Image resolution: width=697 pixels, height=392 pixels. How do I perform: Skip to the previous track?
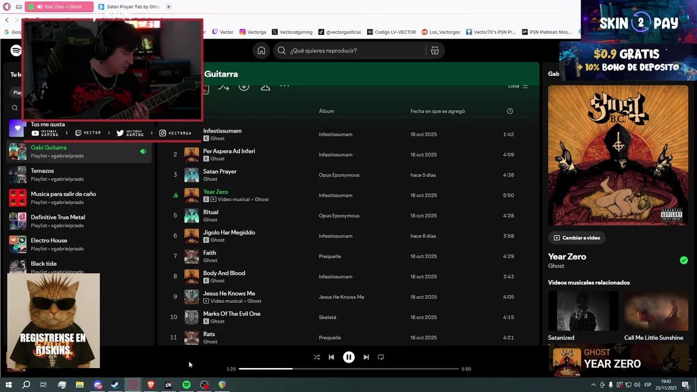click(x=331, y=357)
